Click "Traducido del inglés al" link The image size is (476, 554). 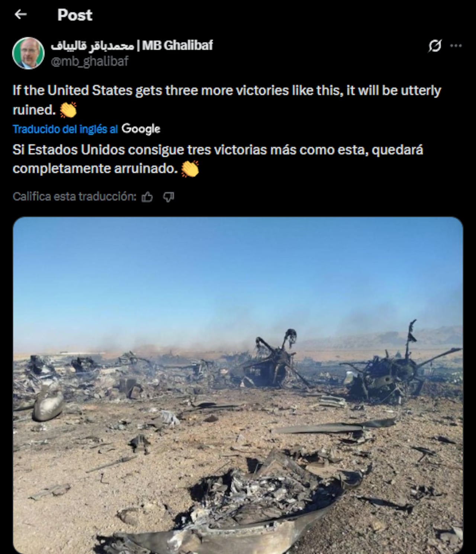(65, 129)
